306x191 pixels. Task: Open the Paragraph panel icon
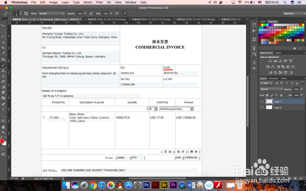pyautogui.click(x=254, y=68)
